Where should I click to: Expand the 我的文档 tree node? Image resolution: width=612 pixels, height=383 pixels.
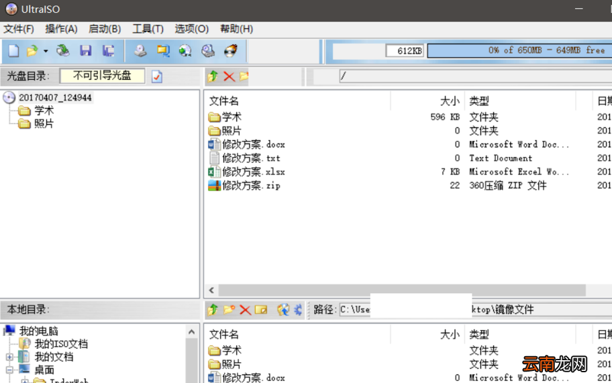coord(10,357)
